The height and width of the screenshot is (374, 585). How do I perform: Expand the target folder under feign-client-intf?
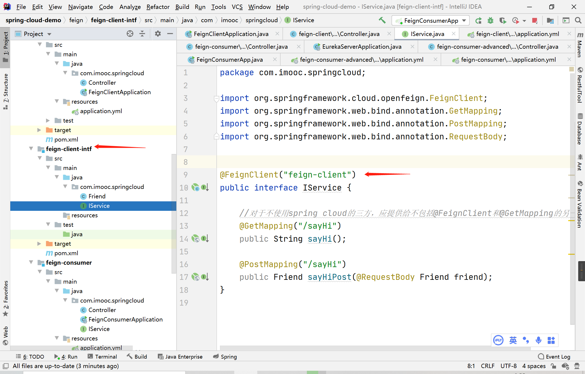39,244
